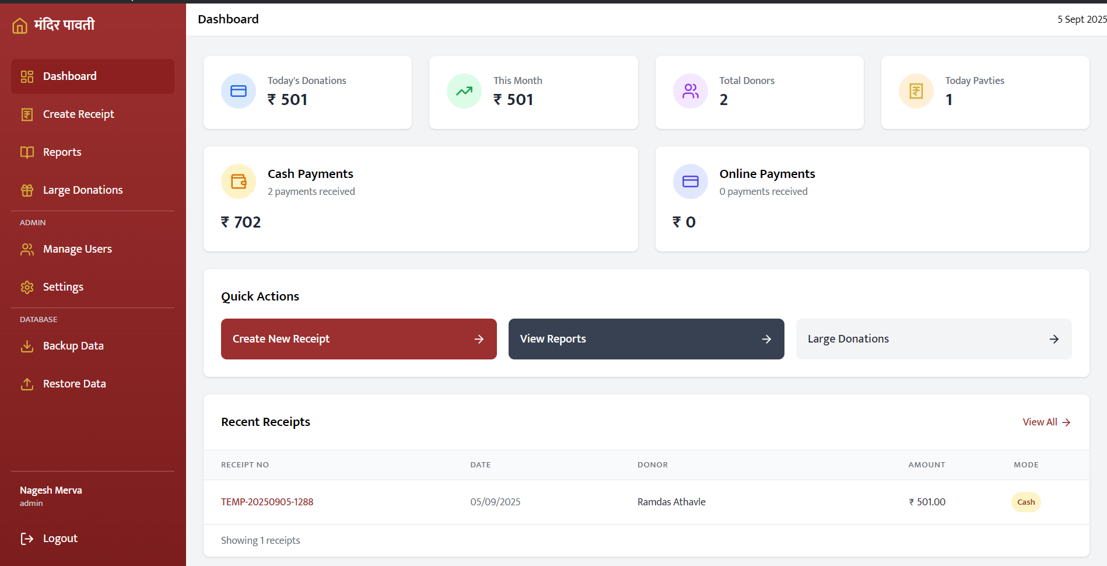Select Backup Data under Database
This screenshot has height=566, width=1107.
73,346
